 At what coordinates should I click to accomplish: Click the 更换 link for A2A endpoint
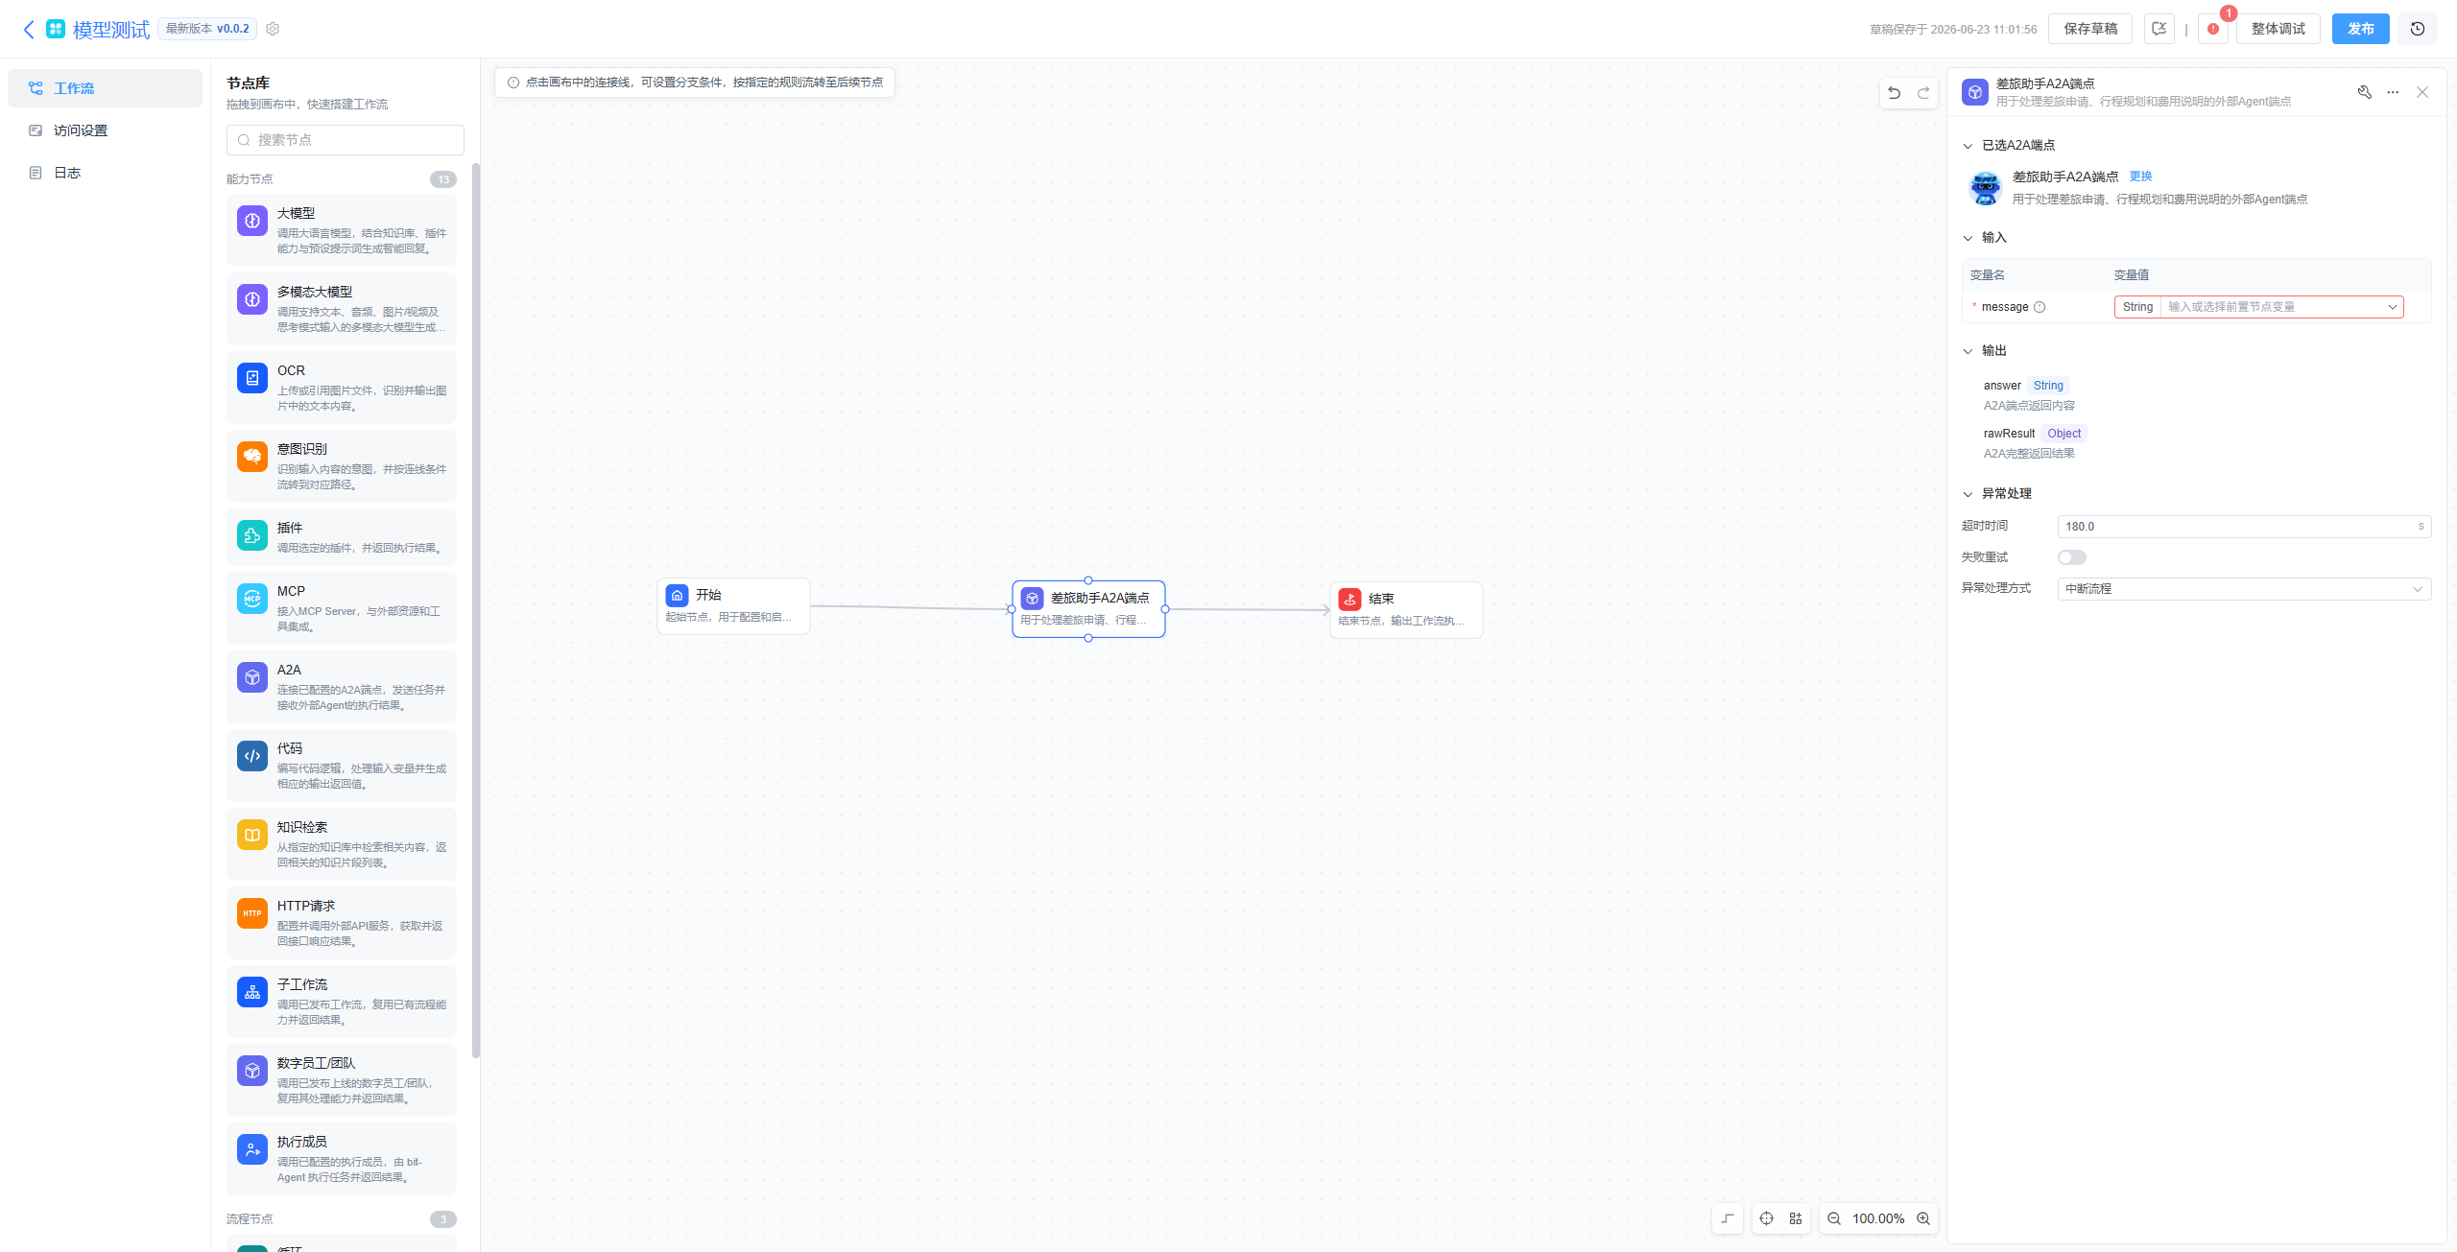coord(2140,177)
